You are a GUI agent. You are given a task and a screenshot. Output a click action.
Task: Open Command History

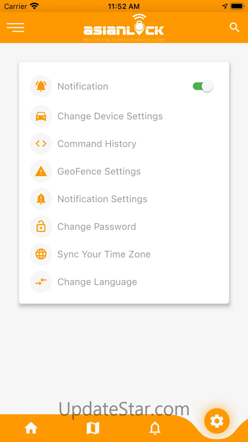click(x=97, y=144)
